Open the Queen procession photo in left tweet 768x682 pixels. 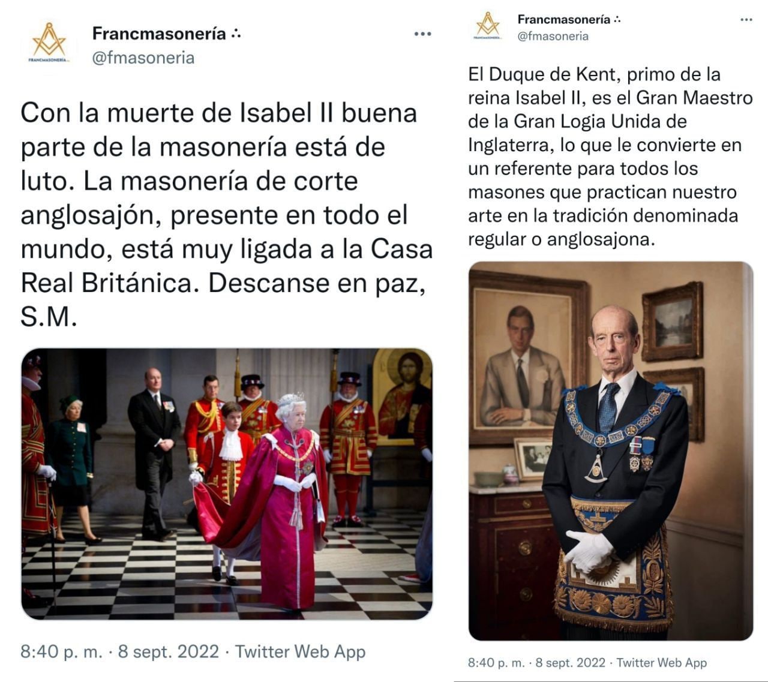point(227,484)
